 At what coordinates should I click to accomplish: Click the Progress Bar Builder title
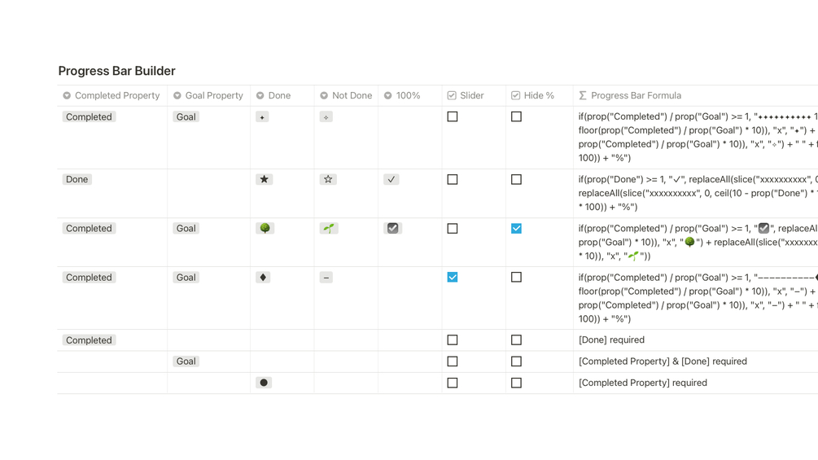point(116,71)
